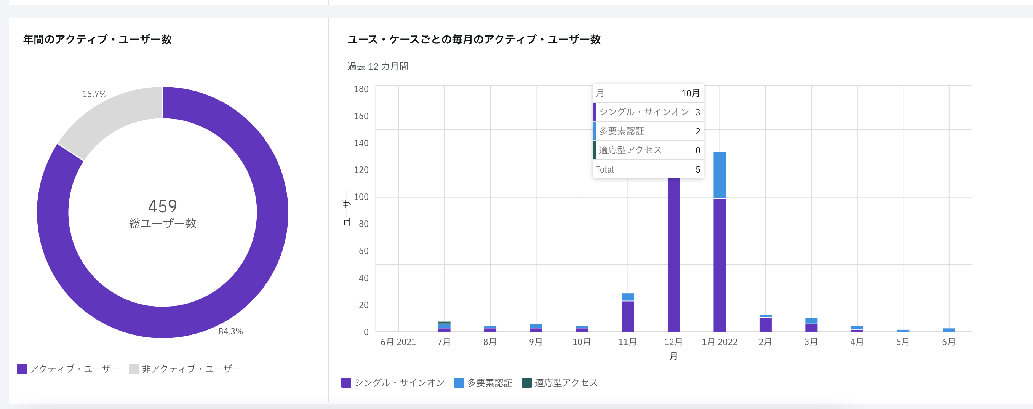Click 180 y-axis tick label
Screen dimensions: 1033x409
pos(361,89)
